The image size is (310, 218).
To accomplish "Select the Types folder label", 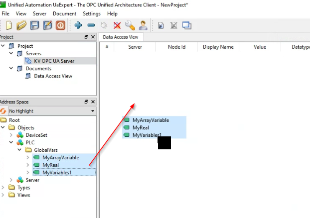I will click(24, 188).
